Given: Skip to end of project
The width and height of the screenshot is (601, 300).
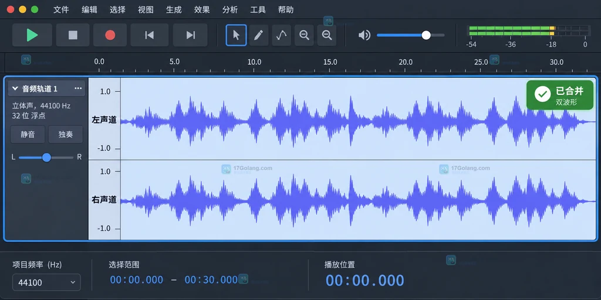Looking at the screenshot, I should (191, 35).
